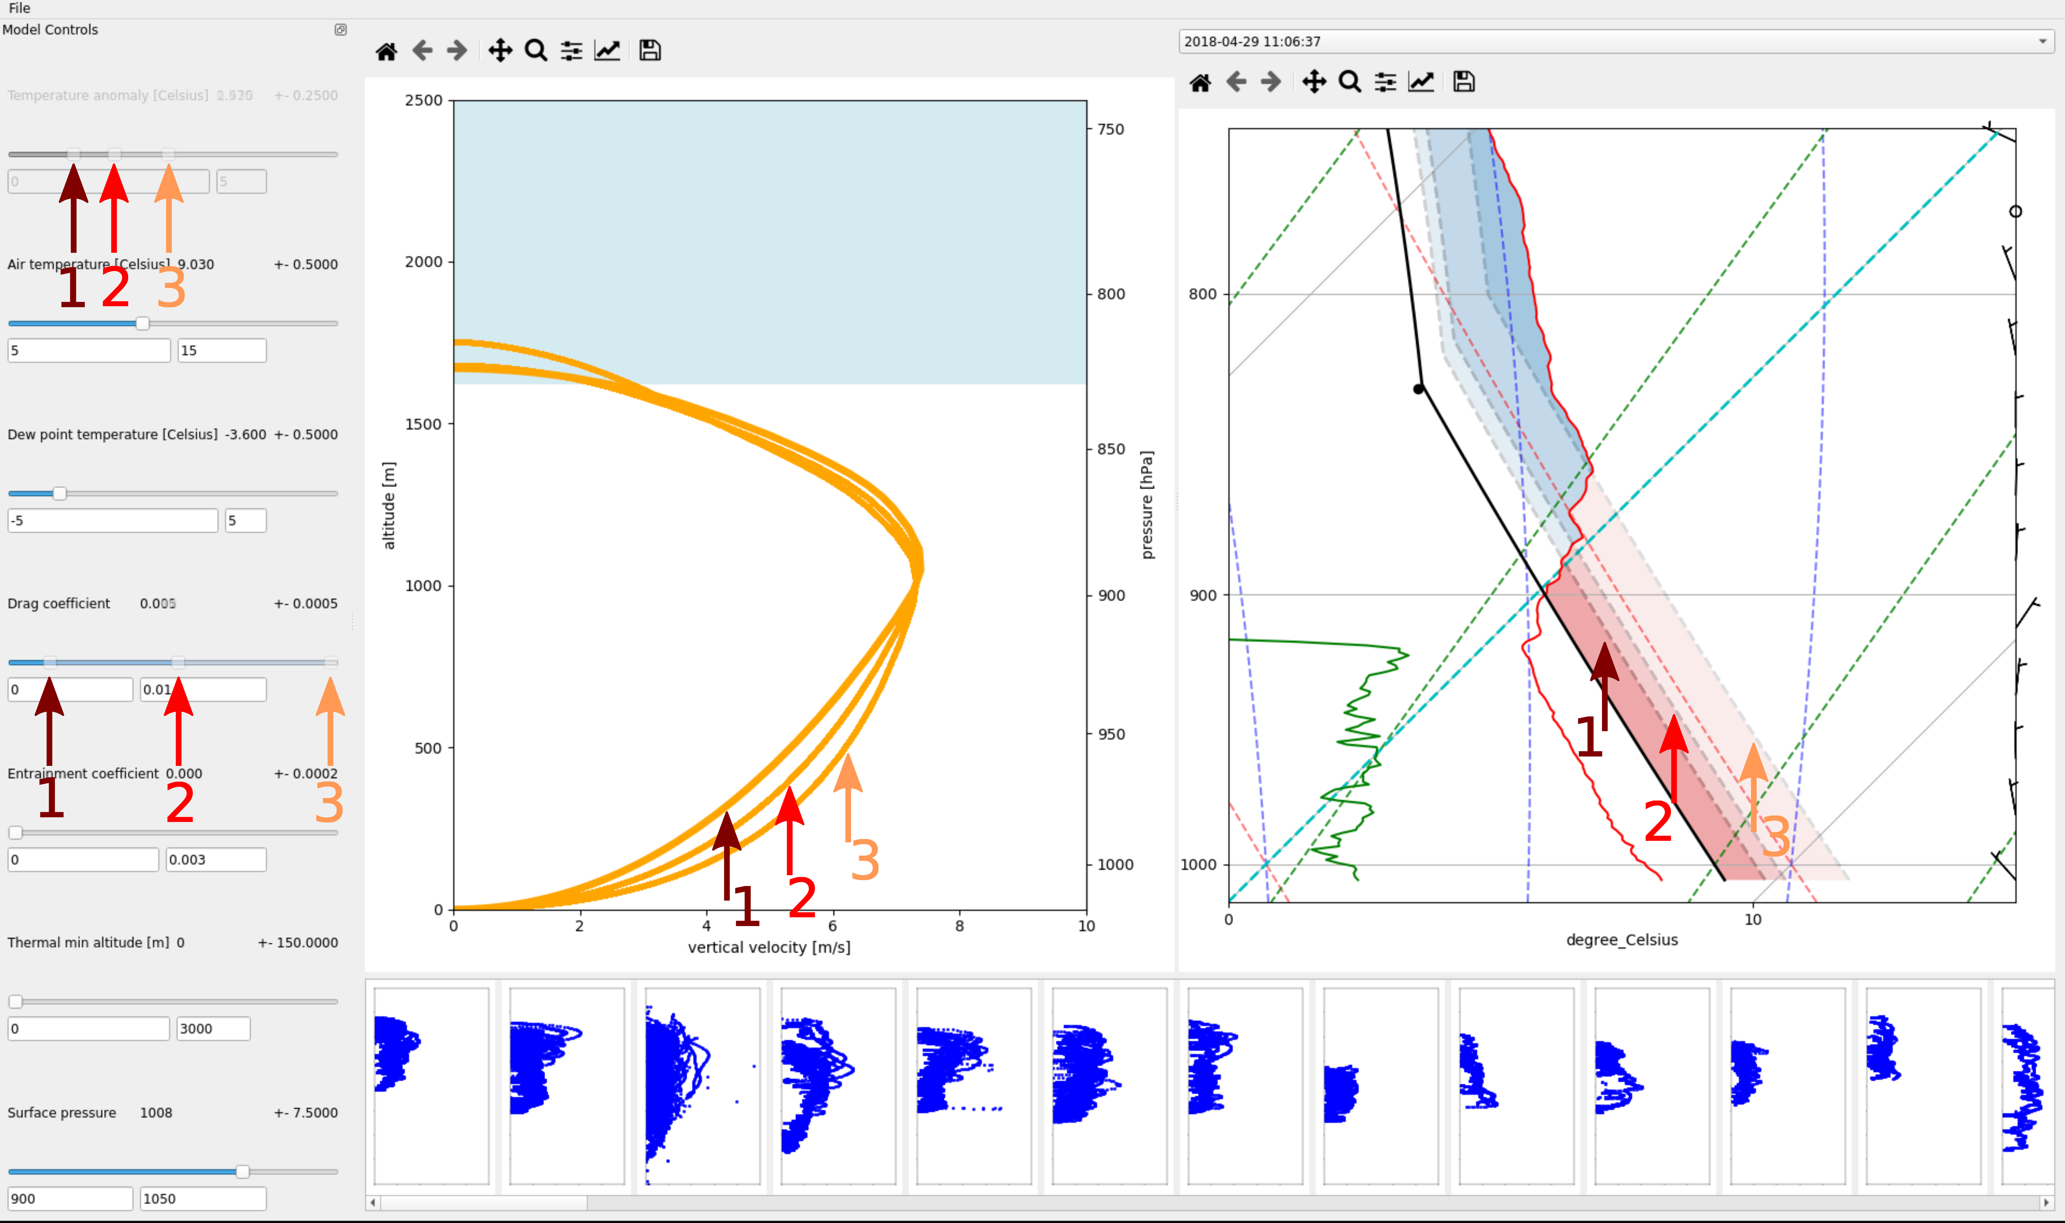Select the third thumbnail in bottom strip
This screenshot has width=2065, height=1223.
(702, 1085)
